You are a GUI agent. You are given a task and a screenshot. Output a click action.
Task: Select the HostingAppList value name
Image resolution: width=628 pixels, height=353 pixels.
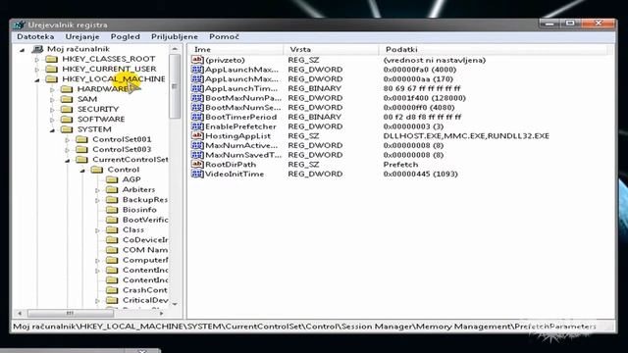pyautogui.click(x=237, y=136)
